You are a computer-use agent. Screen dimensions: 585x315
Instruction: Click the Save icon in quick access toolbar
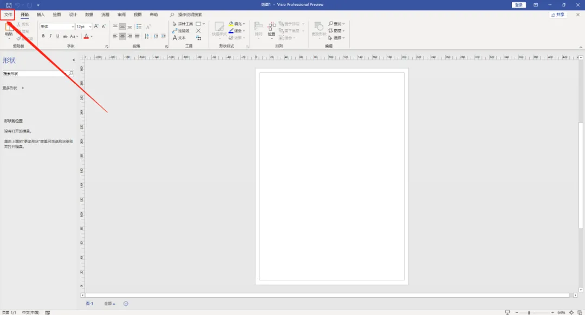click(x=9, y=5)
